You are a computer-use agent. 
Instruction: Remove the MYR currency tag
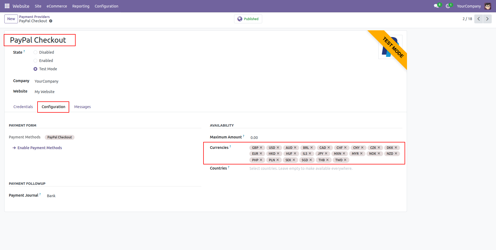(x=361, y=153)
